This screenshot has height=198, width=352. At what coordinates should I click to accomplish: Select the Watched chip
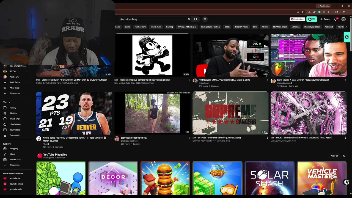[329, 27]
